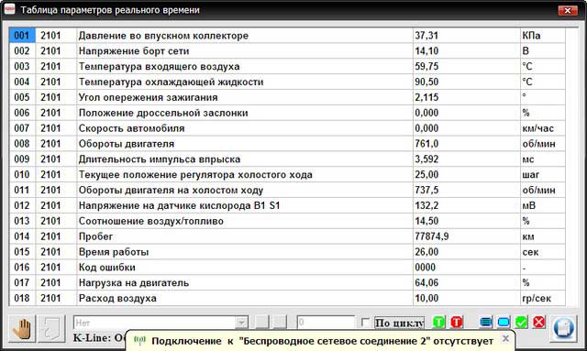Click value 14,50 air/fuel ratio cell
Screen dimensions: 587x351
click(x=467, y=221)
